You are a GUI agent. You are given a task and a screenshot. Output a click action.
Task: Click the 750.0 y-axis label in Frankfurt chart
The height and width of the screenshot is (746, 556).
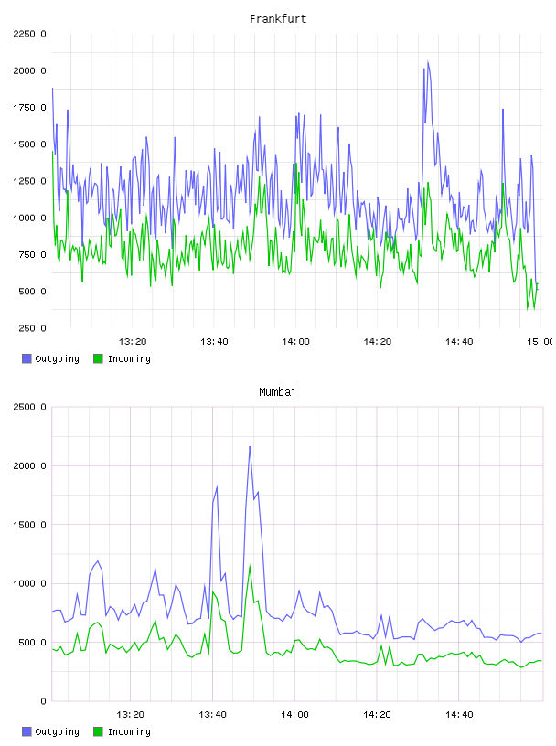click(x=32, y=255)
